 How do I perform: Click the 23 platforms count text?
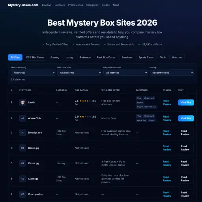click(18, 79)
